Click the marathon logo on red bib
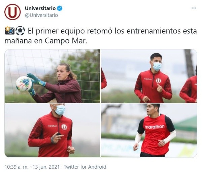This screenshot has width=202, height=173. click(x=155, y=127)
